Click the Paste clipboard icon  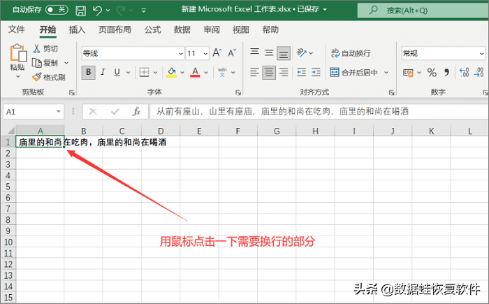(x=18, y=52)
